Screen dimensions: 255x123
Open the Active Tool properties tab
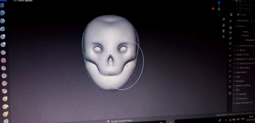[230, 21]
